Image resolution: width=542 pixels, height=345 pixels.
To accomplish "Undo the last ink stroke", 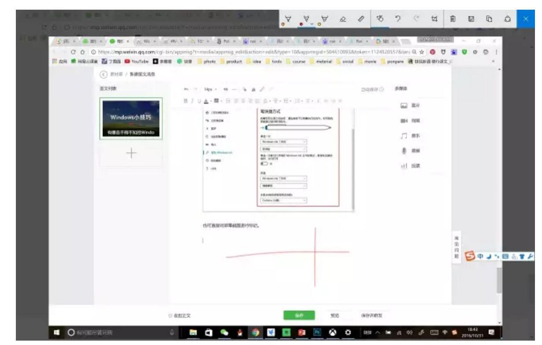I will [397, 19].
